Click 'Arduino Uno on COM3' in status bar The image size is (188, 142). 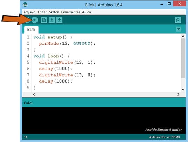point(164,137)
